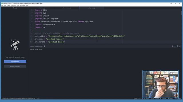Open the File menu
The height and width of the screenshot is (102, 183).
(2, 6)
